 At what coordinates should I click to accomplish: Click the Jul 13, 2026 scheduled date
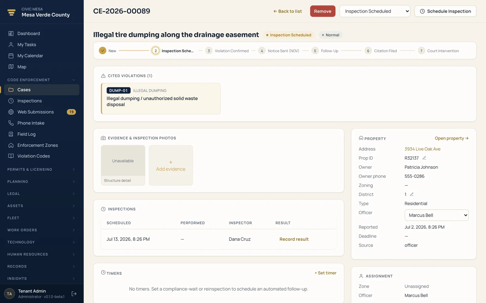128,239
